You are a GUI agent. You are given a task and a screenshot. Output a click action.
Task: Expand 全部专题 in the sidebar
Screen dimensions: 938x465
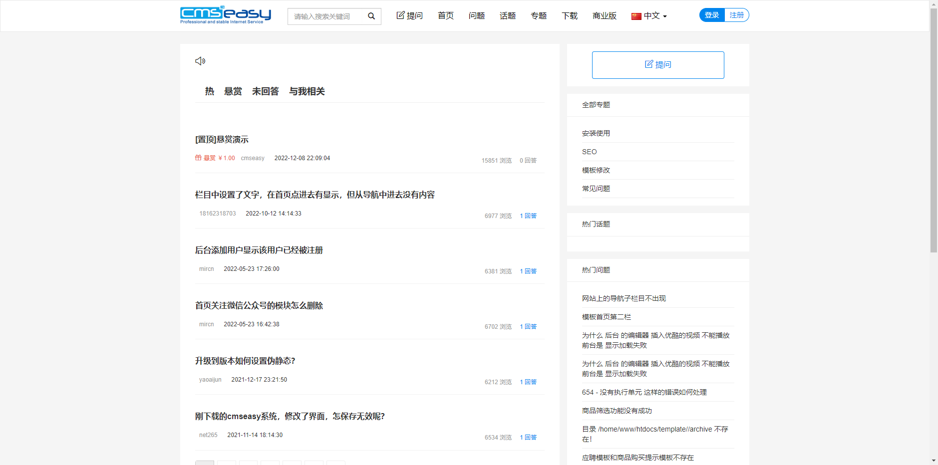[596, 105]
